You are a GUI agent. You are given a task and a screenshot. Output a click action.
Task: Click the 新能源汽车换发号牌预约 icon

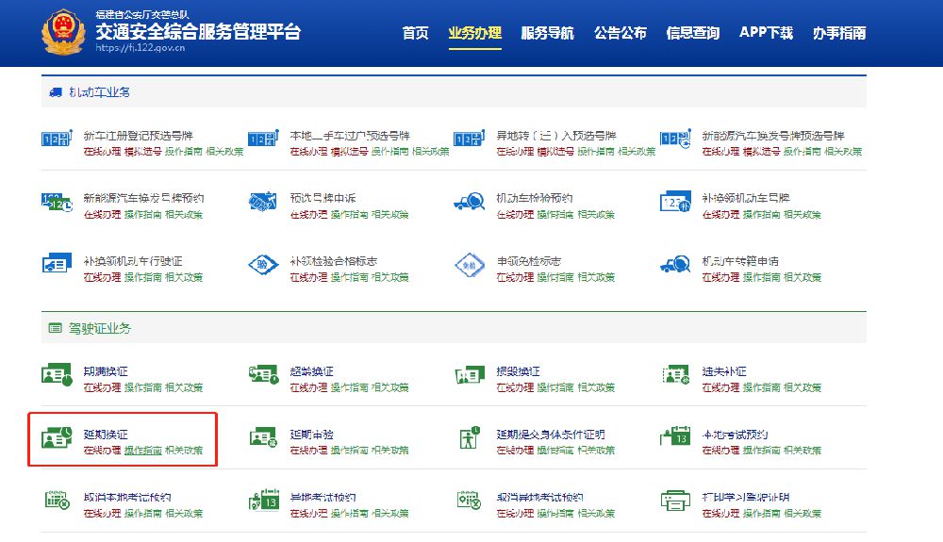(57, 202)
